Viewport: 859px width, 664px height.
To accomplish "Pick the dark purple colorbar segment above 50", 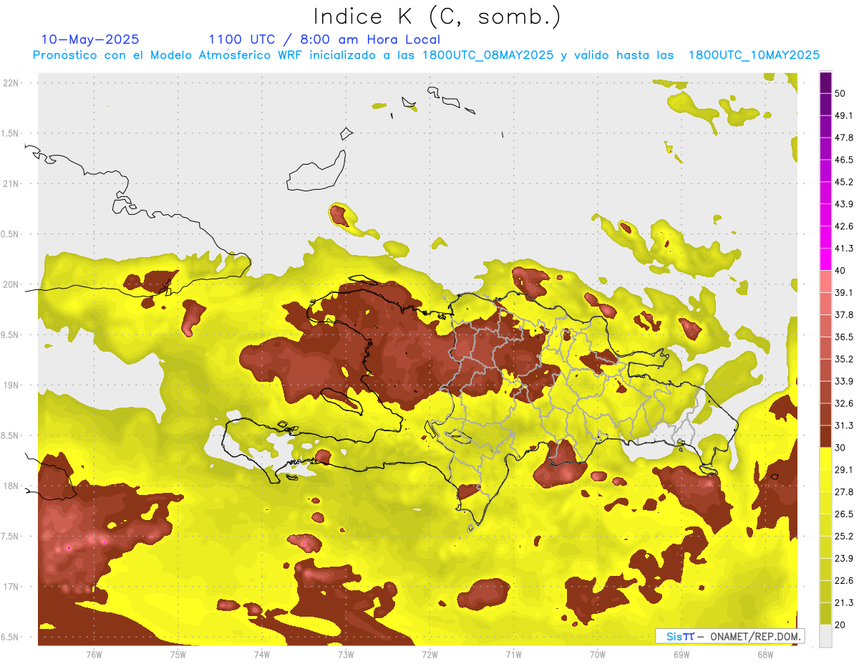I will pyautogui.click(x=825, y=82).
